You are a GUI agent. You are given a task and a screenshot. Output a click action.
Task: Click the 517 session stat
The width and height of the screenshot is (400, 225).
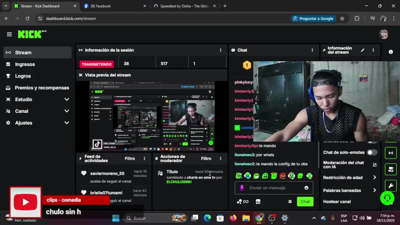click(164, 63)
